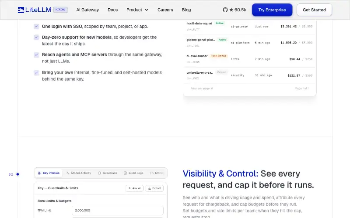Screen dimensions: 350x218
Task: Click the LiteLLM logo icon
Action: (21, 10)
